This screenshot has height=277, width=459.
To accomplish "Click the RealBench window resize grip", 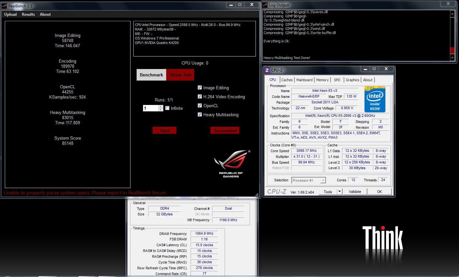I will (x=257, y=195).
